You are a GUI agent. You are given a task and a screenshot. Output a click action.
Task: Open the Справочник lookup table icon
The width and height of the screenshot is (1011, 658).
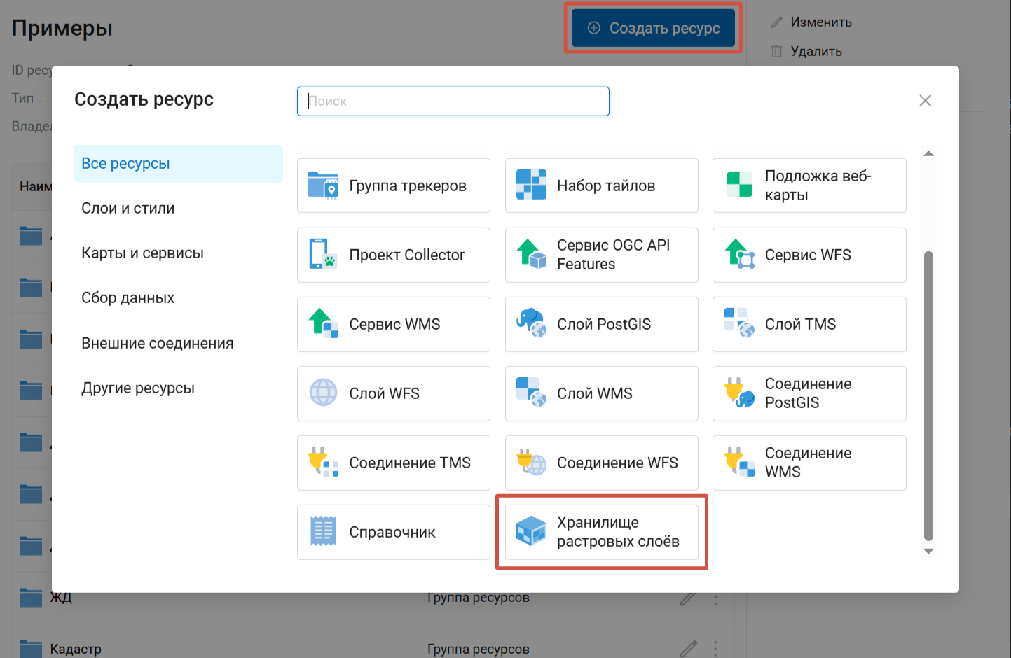point(323,532)
